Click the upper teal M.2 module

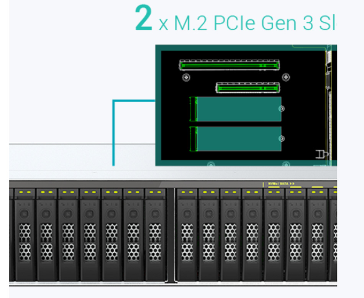click(x=238, y=109)
